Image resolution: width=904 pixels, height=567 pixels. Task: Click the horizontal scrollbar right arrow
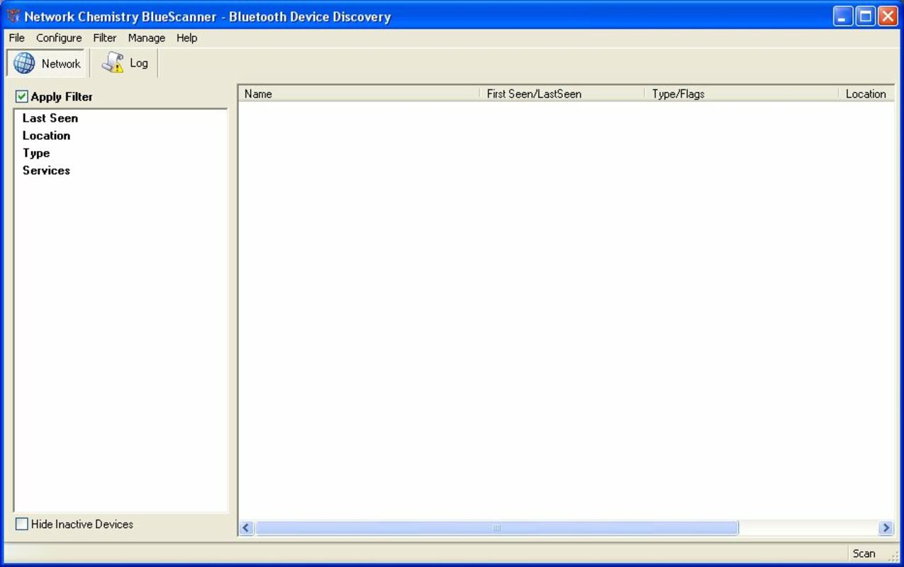[x=886, y=528]
